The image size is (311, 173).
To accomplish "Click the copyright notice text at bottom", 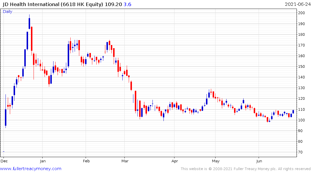I will (x=246, y=169).
